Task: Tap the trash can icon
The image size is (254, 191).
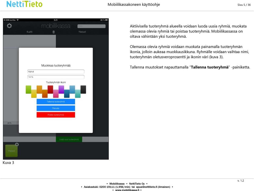Action: (x=54, y=32)
